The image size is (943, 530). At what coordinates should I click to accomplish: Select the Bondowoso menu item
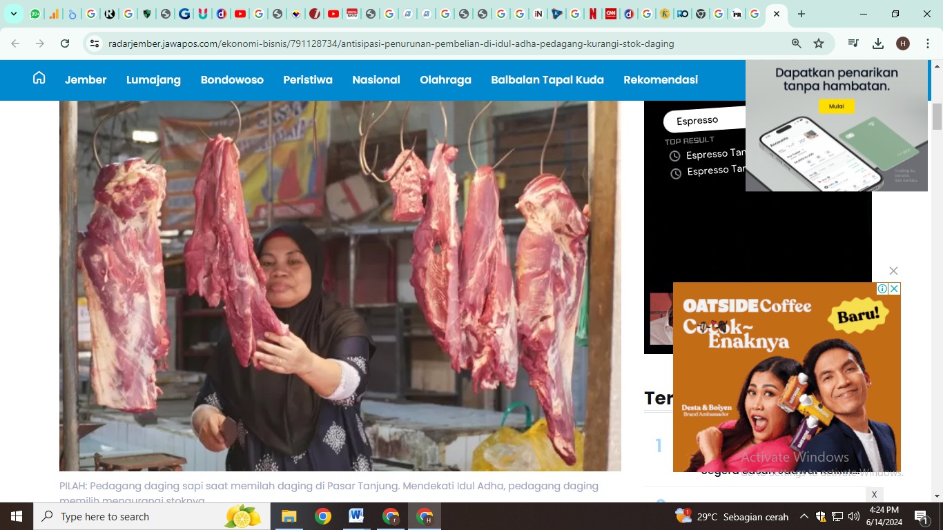[232, 80]
